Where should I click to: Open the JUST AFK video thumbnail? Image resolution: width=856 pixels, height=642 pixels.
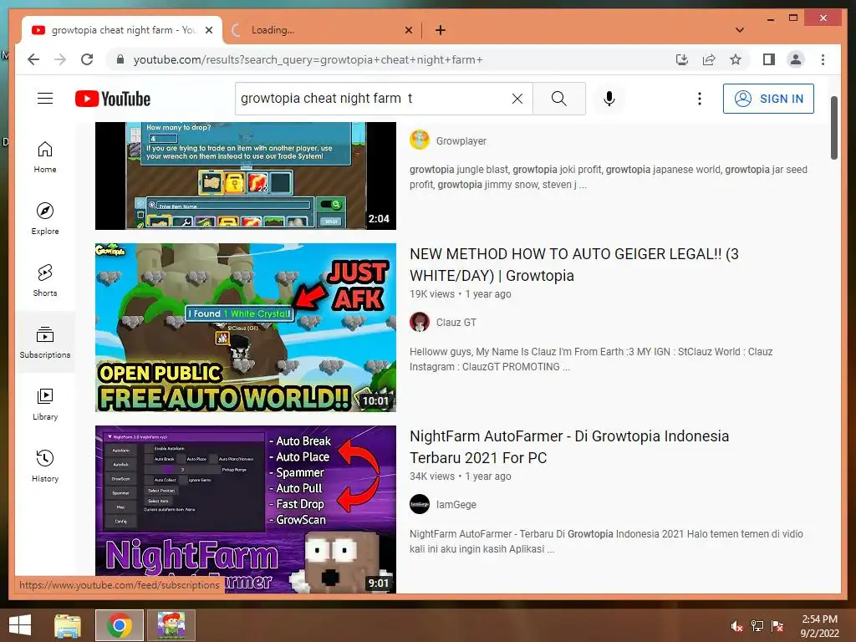click(x=246, y=328)
